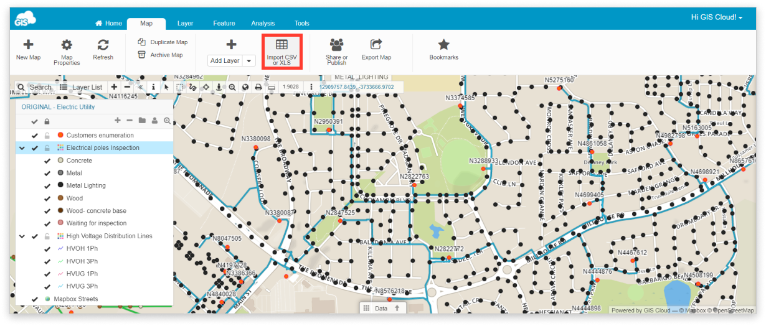Switch to the Feature tab
Image resolution: width=766 pixels, height=326 pixels.
pyautogui.click(x=224, y=23)
